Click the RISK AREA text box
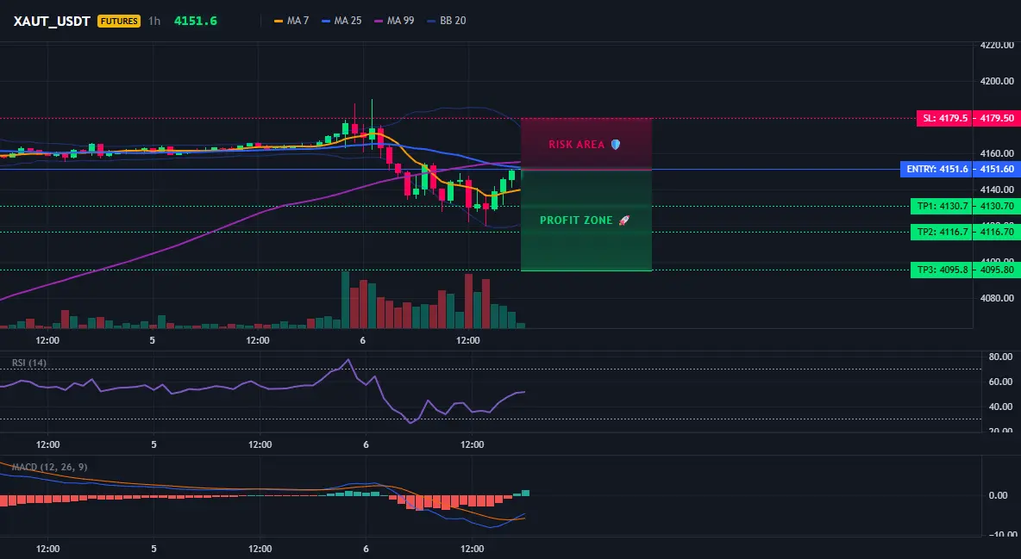 tap(585, 145)
